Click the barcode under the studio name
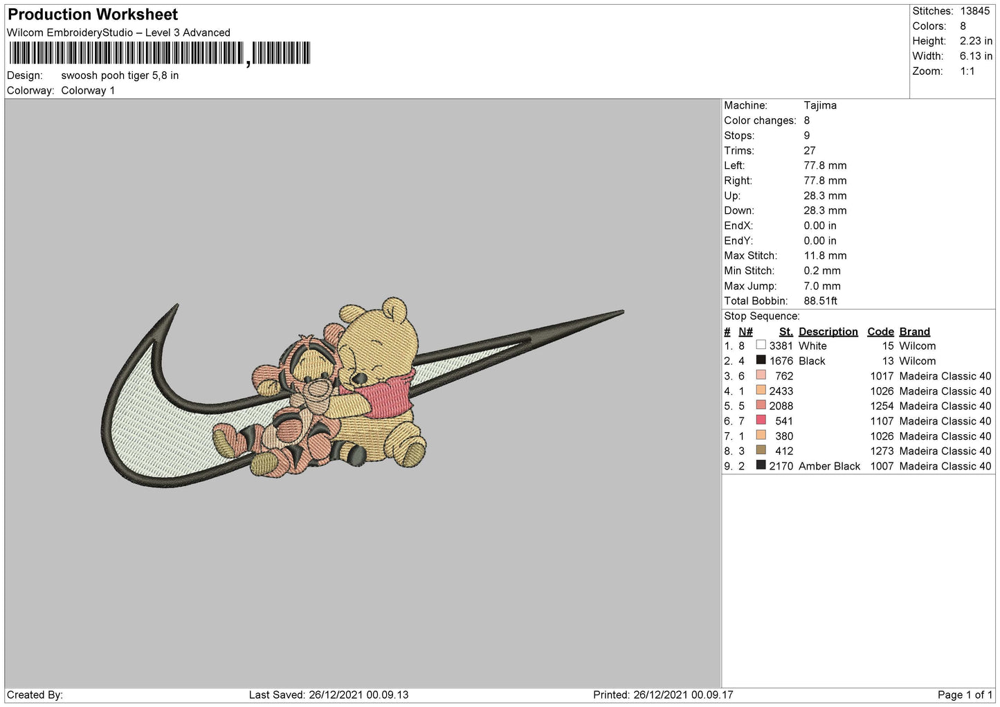The width and height of the screenshot is (1000, 707). tap(159, 53)
